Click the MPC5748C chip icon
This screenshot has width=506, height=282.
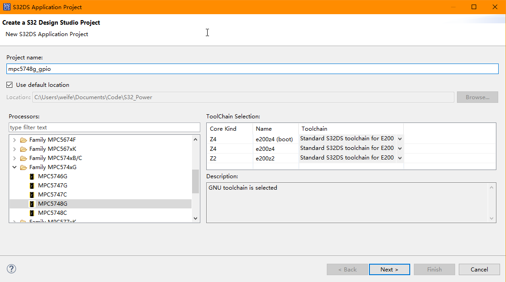coord(32,213)
